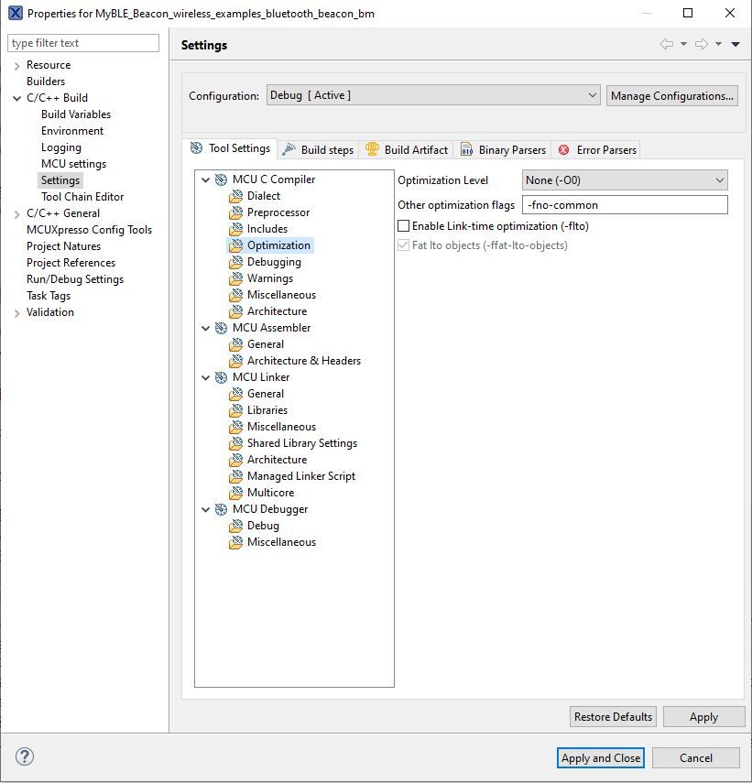
Task: Click the Managed Linker Script folder icon
Action: (235, 476)
